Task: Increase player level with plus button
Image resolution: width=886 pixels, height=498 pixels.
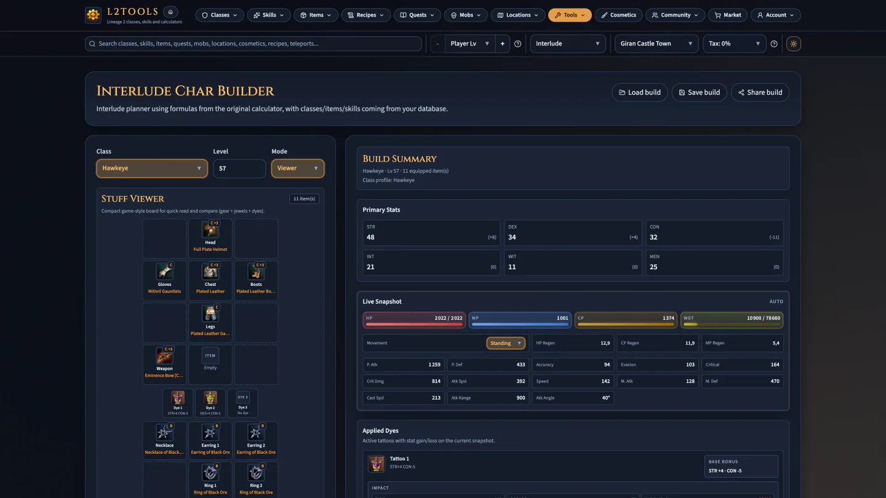Action: (503, 44)
